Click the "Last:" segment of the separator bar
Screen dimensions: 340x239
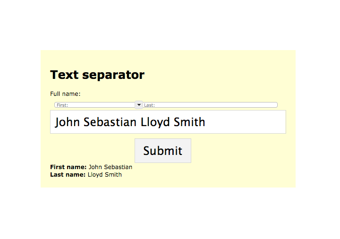(210, 105)
